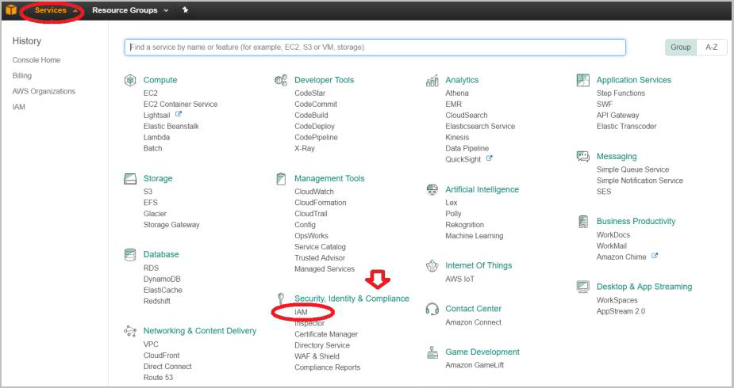Viewport: 734px width, 388px height.
Task: Switch to A-Z view
Action: pos(712,48)
